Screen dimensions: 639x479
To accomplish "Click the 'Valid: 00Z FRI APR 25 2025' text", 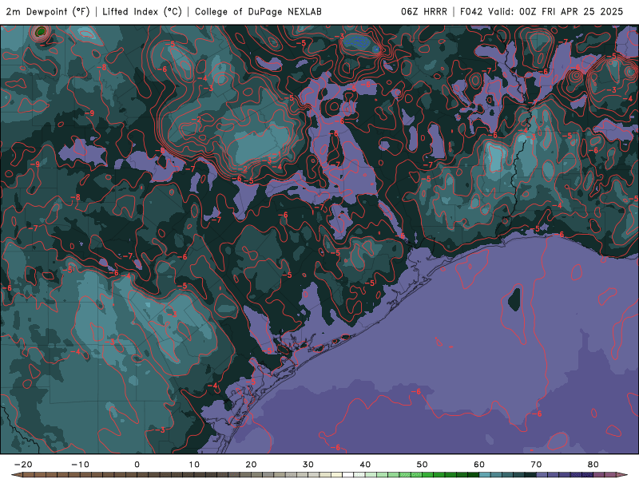I will [556, 11].
